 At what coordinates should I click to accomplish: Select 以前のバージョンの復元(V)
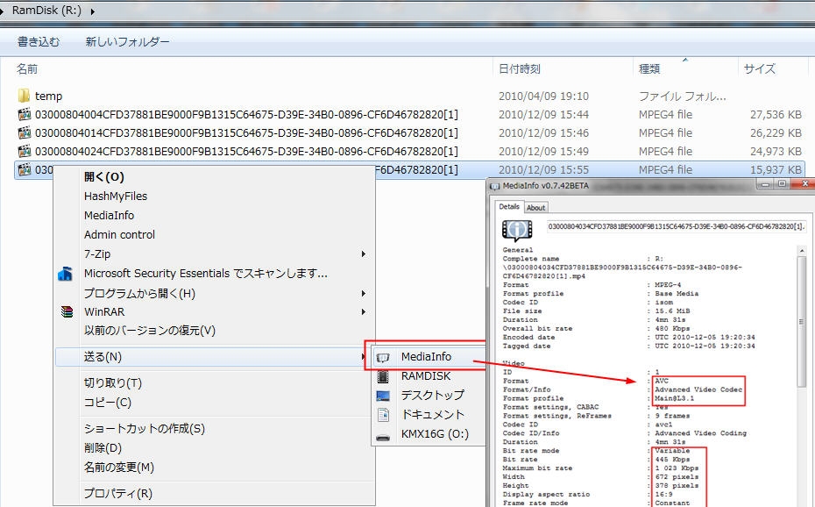click(x=150, y=331)
